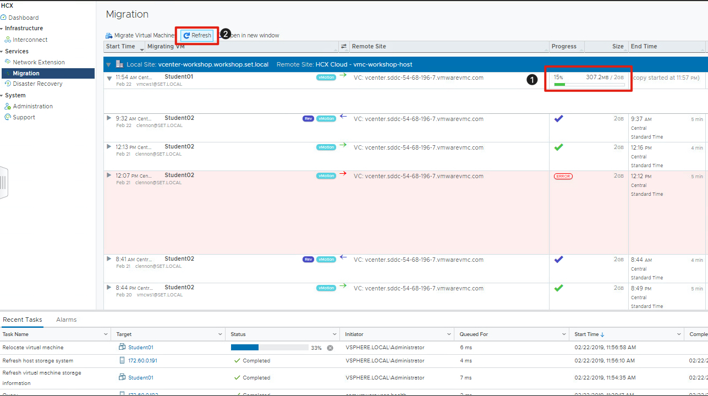Viewport: 708px width, 396px height.
Task: Click the Network Extension cloud icon
Action: (x=8, y=62)
